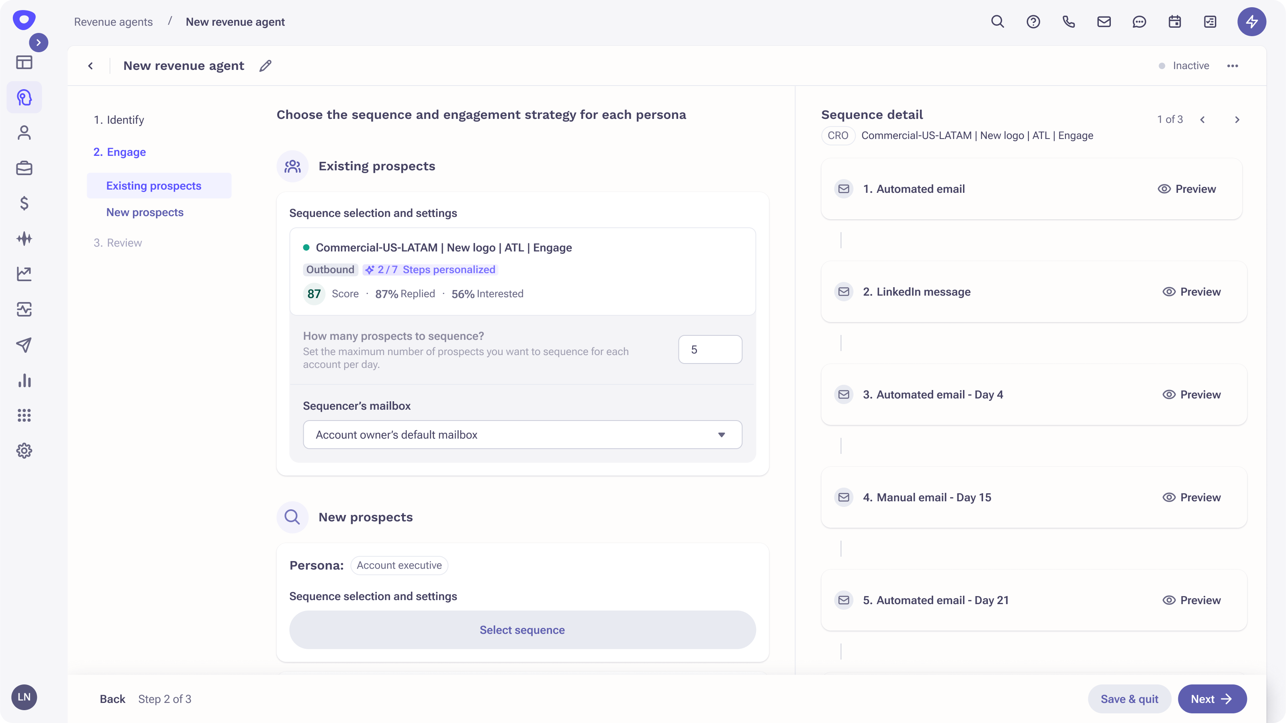Go to the next sequence detail chevron
1286x723 pixels.
click(x=1237, y=120)
